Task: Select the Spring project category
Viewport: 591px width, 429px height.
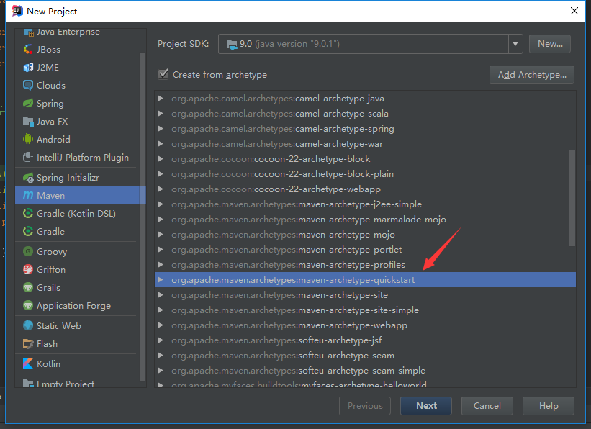Action: (77, 104)
